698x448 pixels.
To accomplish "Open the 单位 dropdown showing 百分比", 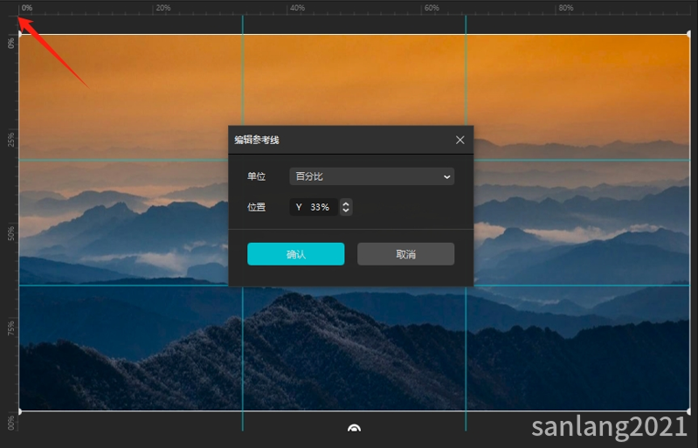I will (x=371, y=176).
